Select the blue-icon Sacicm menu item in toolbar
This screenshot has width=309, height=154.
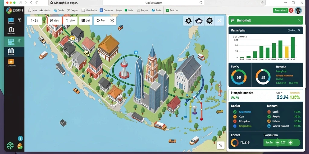(106, 11)
